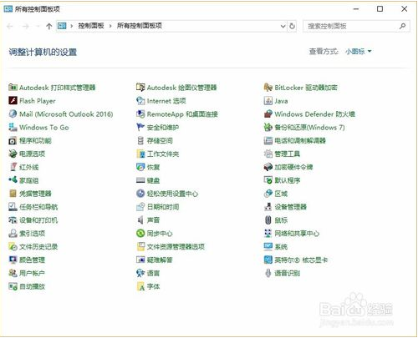This screenshot has width=418, height=338.
Task: Click the search magnifier icon
Action: [x=402, y=26]
